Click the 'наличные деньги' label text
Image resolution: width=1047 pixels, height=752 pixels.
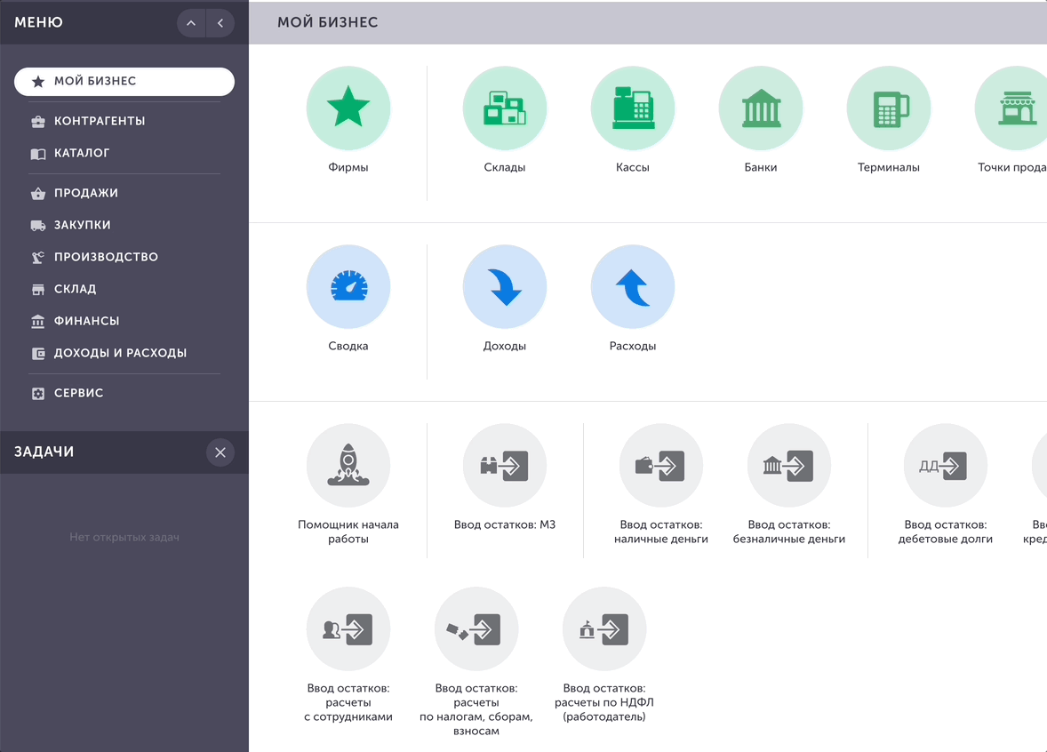point(661,539)
